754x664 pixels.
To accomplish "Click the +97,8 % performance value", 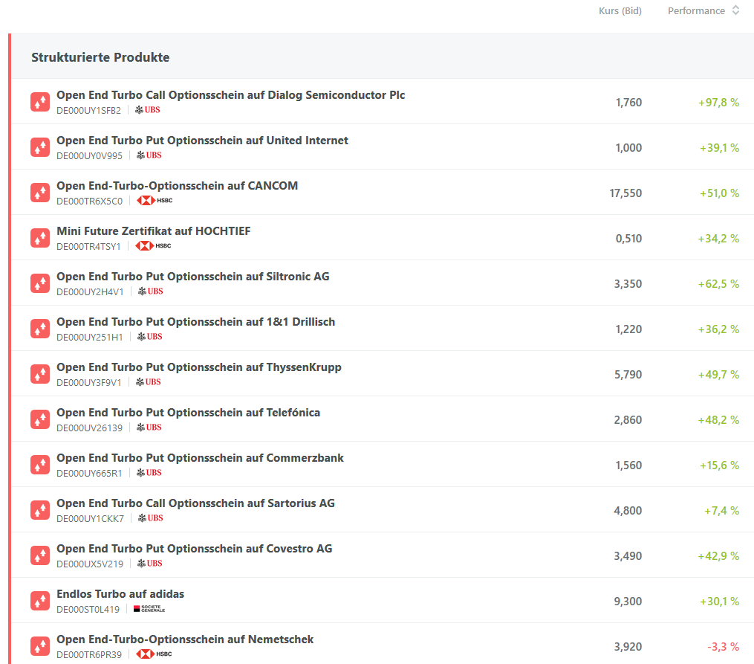I will (718, 103).
